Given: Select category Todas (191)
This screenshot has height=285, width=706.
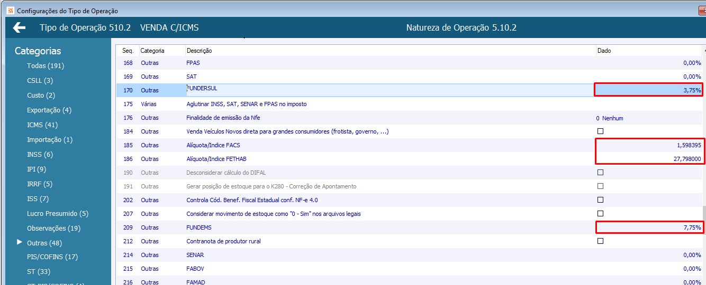Looking at the screenshot, I should pyautogui.click(x=46, y=66).
